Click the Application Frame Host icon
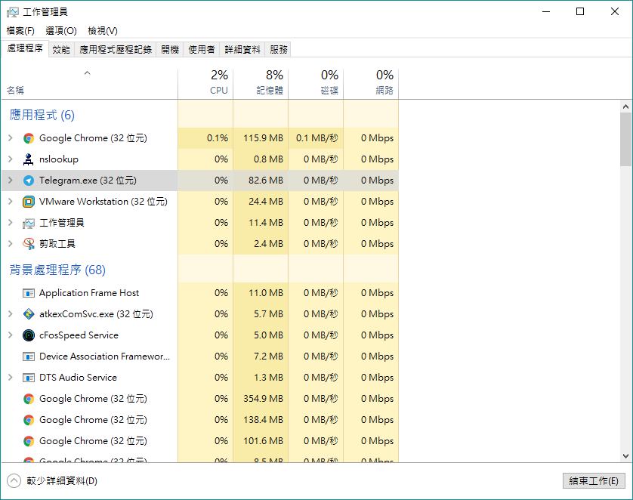Screen dimensions: 633x500 [29, 293]
